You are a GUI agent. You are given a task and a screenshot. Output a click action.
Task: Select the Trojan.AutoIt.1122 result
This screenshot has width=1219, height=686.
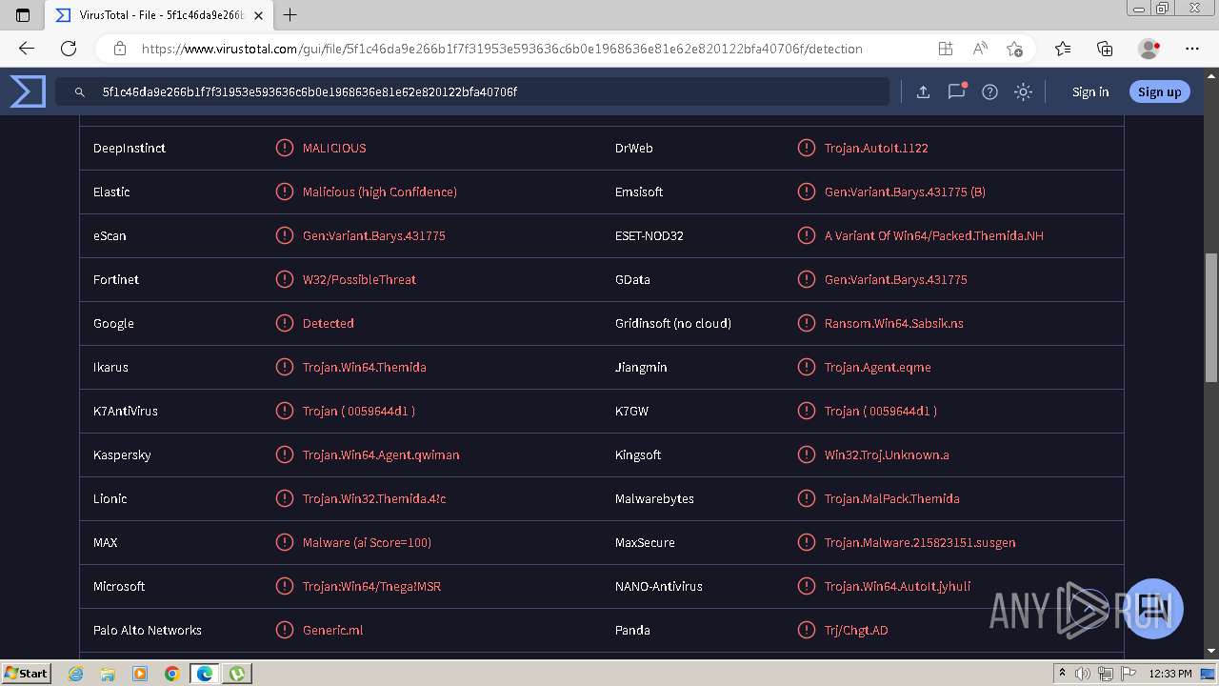[x=876, y=148]
